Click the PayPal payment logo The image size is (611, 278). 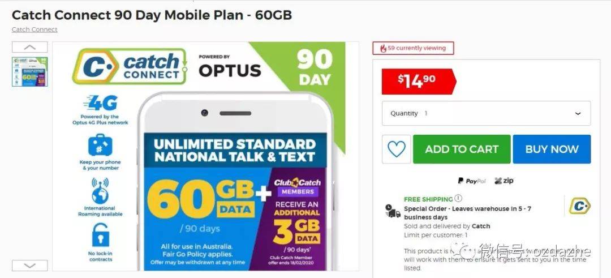(x=472, y=181)
